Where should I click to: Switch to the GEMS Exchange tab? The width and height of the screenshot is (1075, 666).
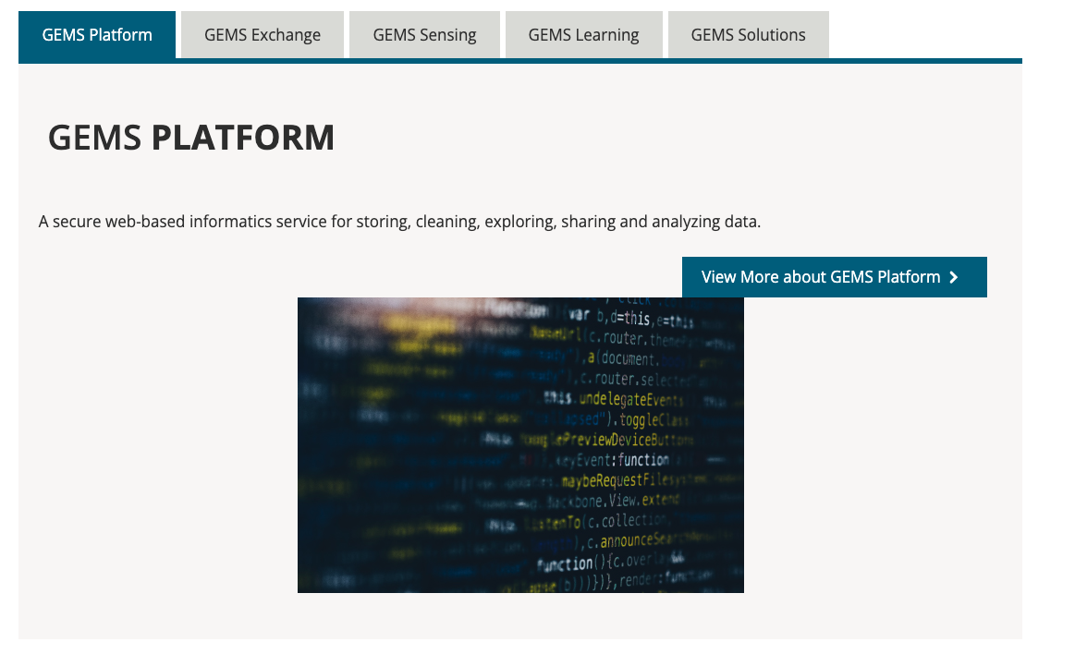click(x=263, y=35)
